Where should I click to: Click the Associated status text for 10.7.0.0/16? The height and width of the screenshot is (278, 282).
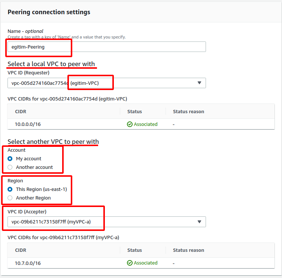point(146,263)
